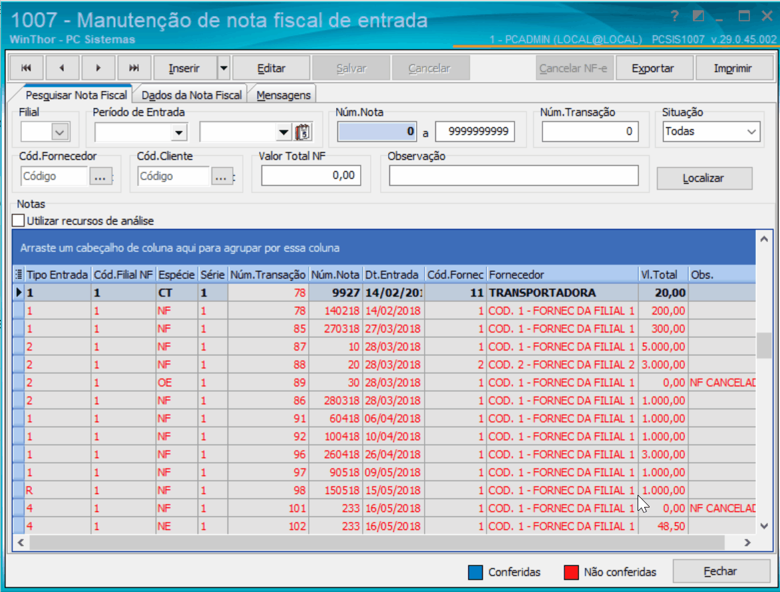Viewport: 780px width, 592px height.
Task: Click the grid vertical scrollbar thumb
Action: tap(763, 345)
